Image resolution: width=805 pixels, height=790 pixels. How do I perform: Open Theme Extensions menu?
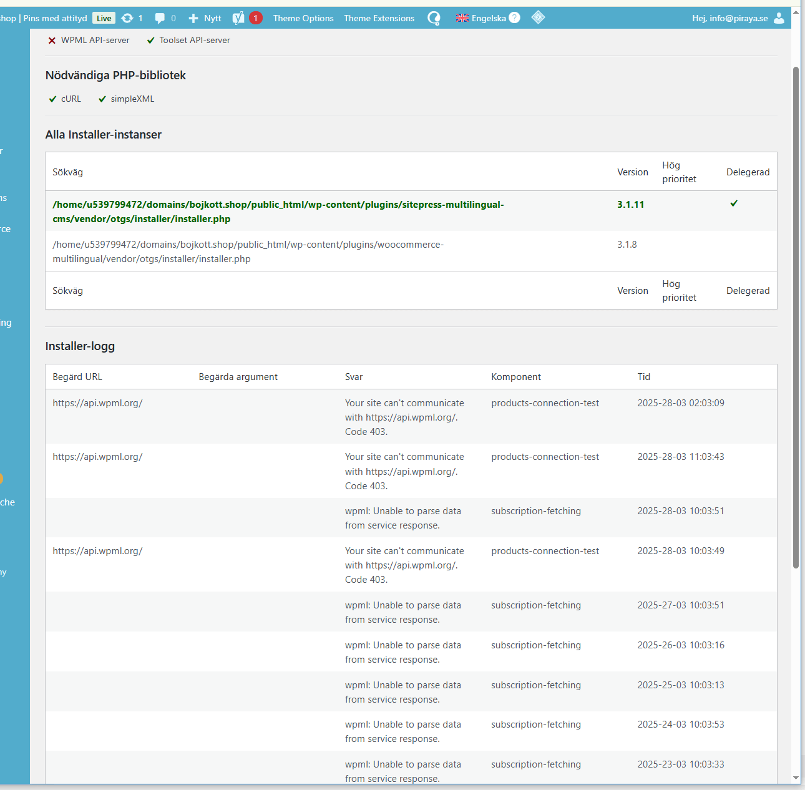379,18
